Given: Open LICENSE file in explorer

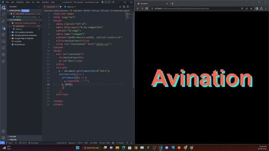Looking at the screenshot, I should 18,42.
